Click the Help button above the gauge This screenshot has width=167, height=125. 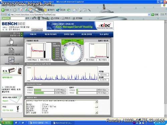point(79,41)
